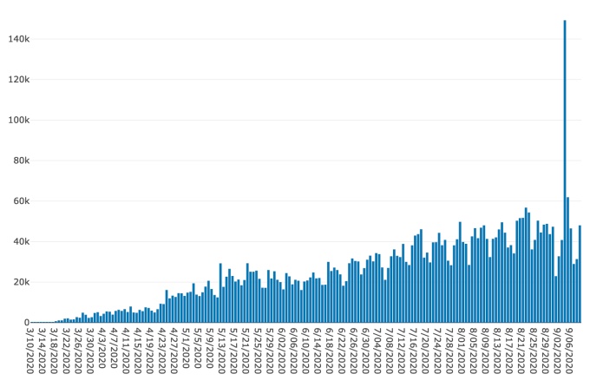Click the 3/30/2020 date label
The image size is (590, 387).
pyautogui.click(x=90, y=351)
